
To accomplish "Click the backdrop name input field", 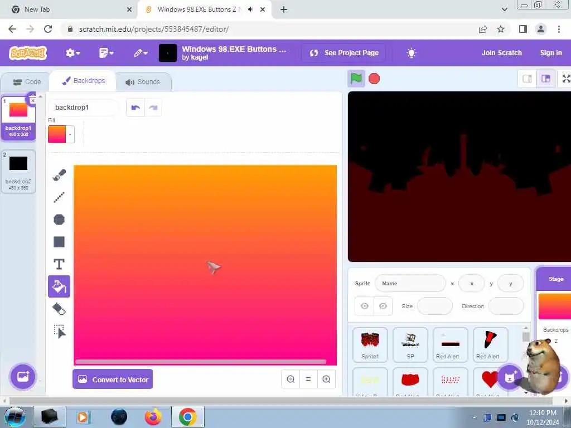I will 84,108.
